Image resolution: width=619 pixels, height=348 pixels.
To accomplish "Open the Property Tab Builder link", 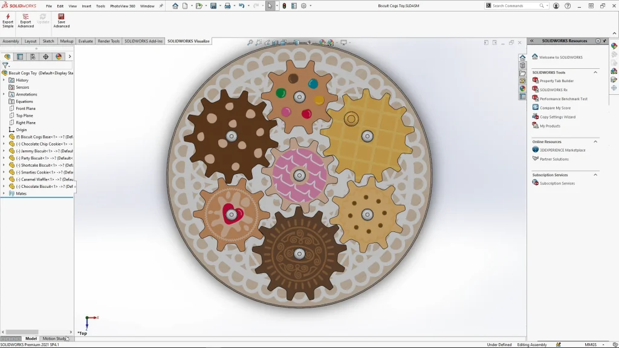I will pyautogui.click(x=556, y=81).
